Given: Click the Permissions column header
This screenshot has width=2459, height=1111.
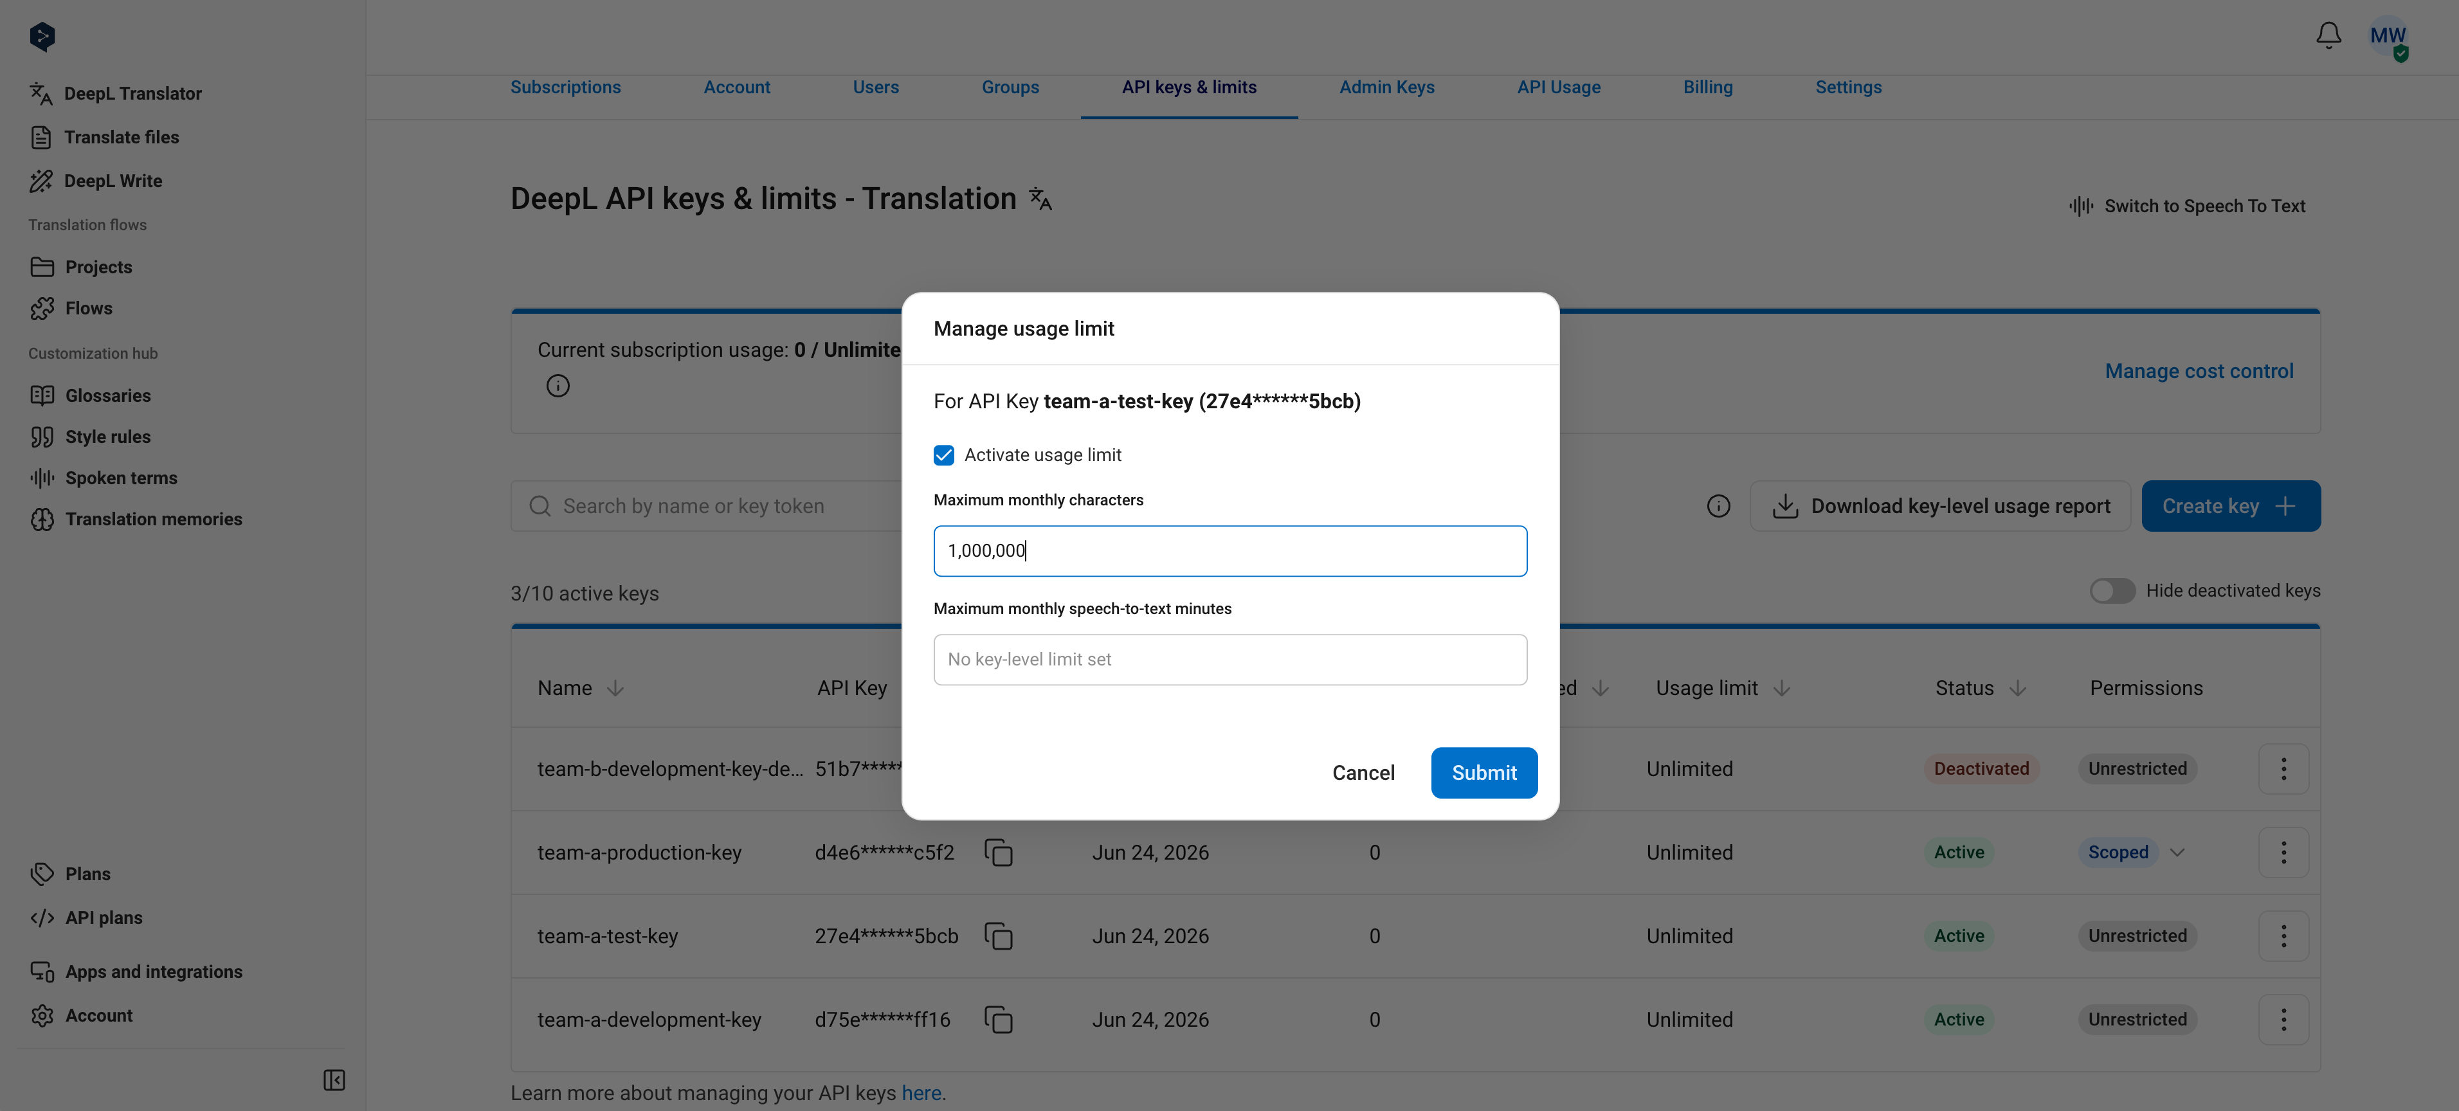Looking at the screenshot, I should (2146, 688).
